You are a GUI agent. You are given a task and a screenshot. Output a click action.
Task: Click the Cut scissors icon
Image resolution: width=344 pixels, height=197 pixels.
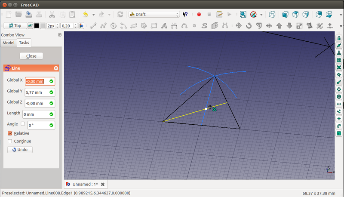coord(52,14)
